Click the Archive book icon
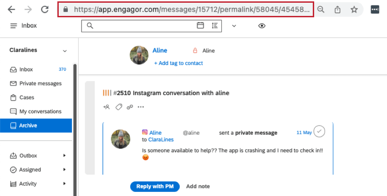Screen dimensions: 387x196 [13, 126]
